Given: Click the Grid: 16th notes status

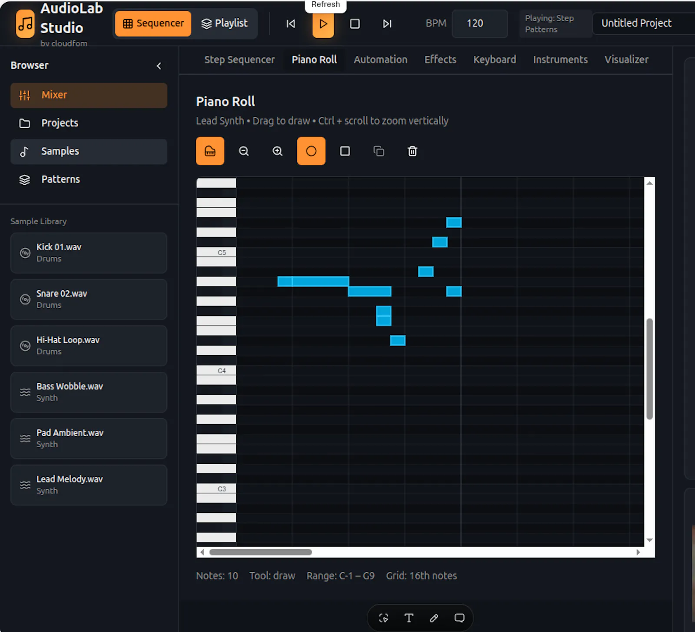Looking at the screenshot, I should pos(421,575).
